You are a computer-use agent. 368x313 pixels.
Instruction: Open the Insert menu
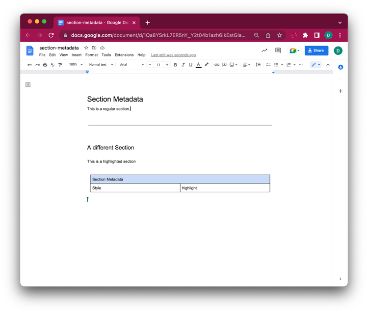[x=77, y=55]
